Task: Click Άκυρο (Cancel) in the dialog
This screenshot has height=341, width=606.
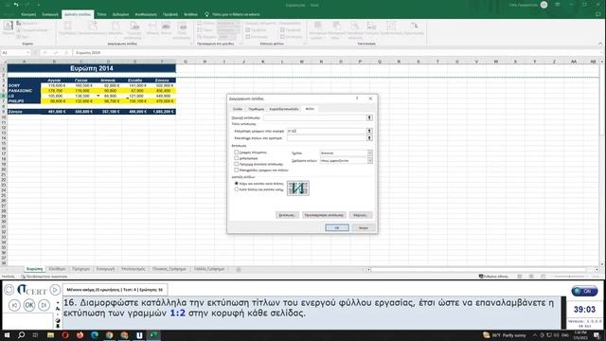Action: (x=364, y=227)
